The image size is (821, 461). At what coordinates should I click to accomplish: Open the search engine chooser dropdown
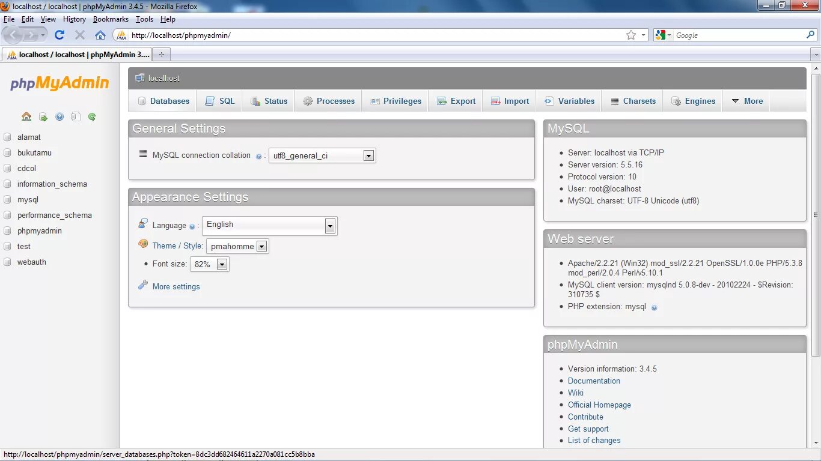point(663,35)
